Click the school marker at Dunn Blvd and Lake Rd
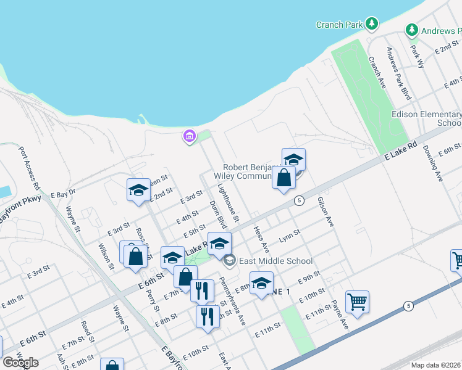Viewport: 462px width, 370px height. [219, 244]
